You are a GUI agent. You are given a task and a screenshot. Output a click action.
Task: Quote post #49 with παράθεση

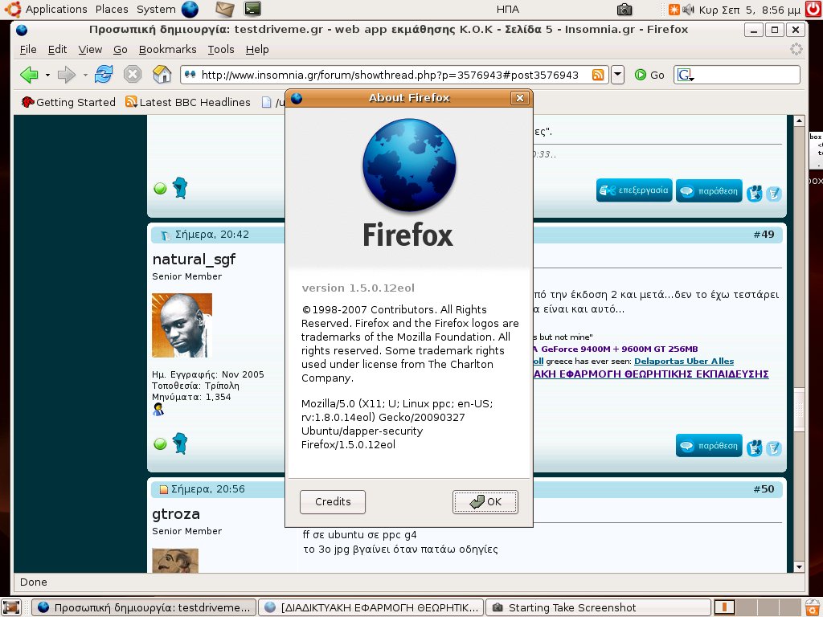tap(709, 445)
